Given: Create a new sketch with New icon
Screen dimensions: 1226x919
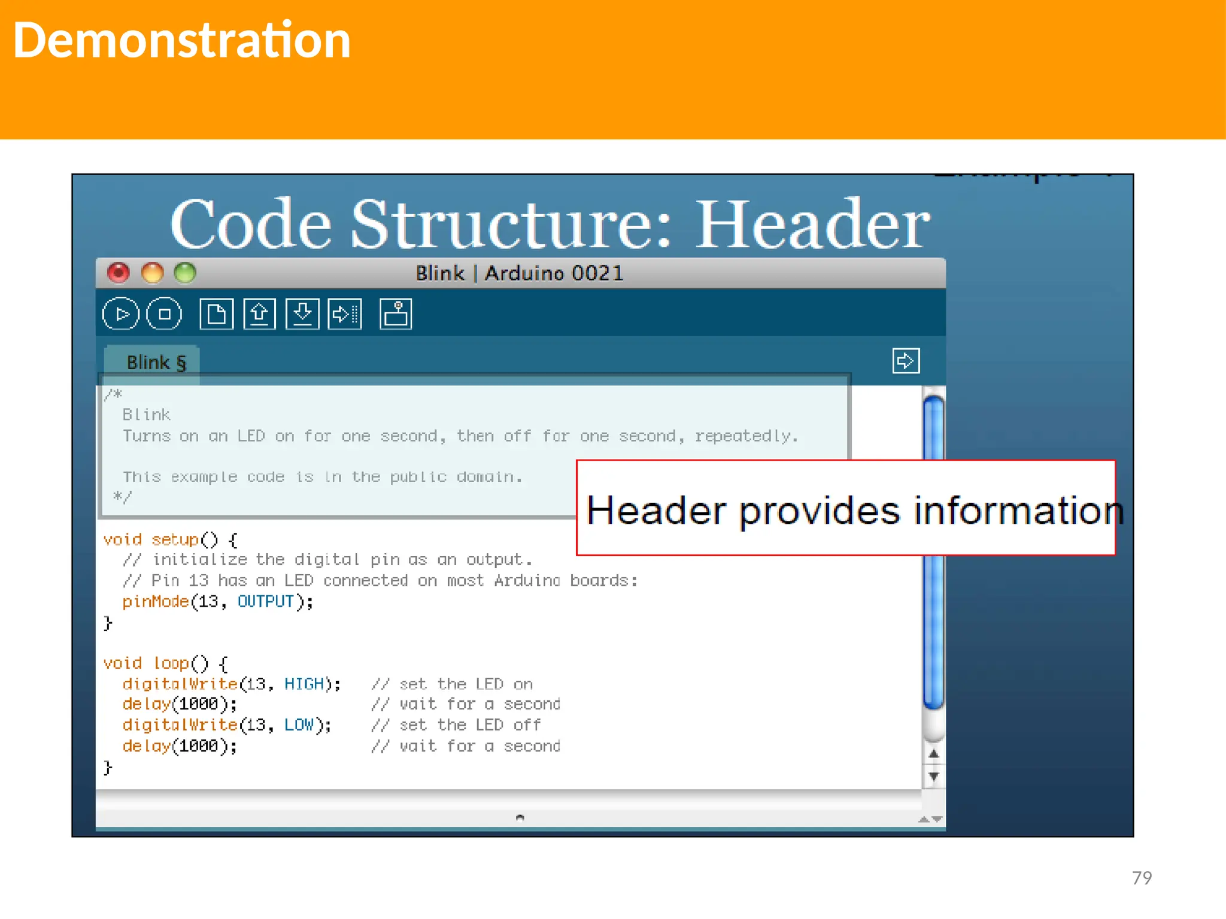Looking at the screenshot, I should coord(216,314).
